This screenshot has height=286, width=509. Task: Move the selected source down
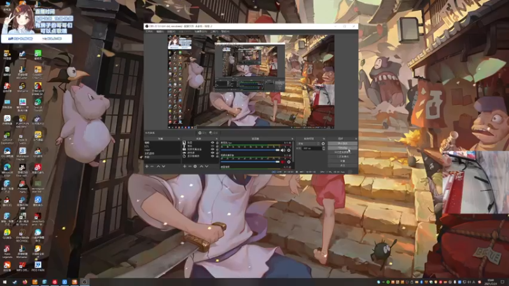[206, 167]
